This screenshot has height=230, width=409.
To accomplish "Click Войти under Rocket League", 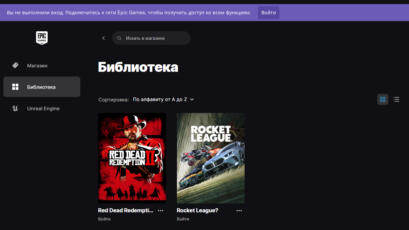I will tap(183, 219).
